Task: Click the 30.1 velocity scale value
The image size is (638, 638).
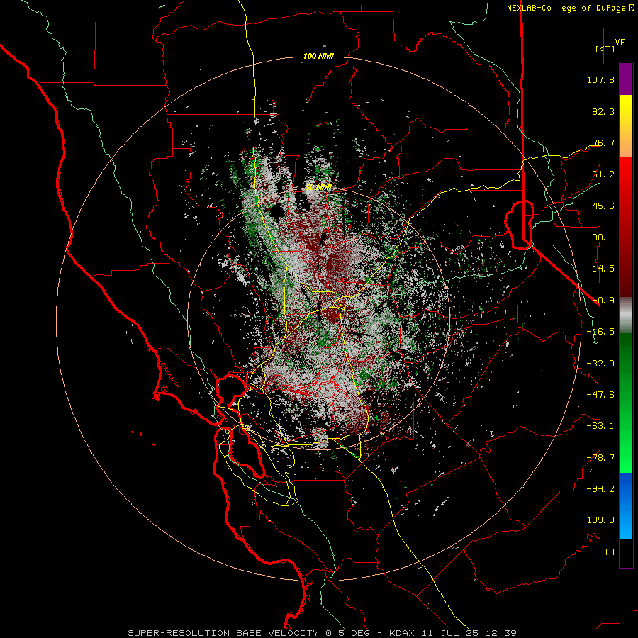Action: (603, 237)
